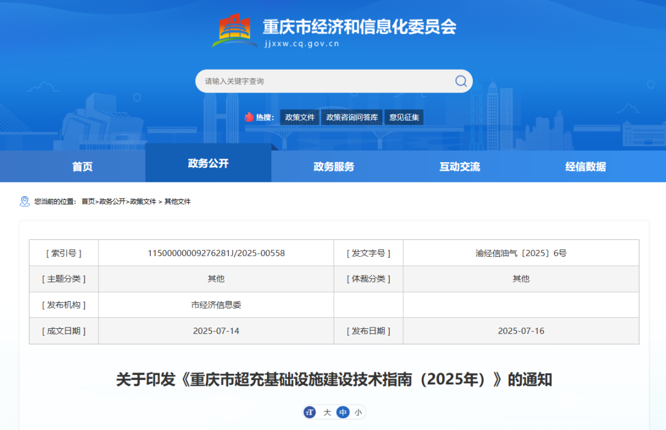Screen dimensions: 666x430
Task: Select 小 to shrink article text
Action: click(x=358, y=412)
